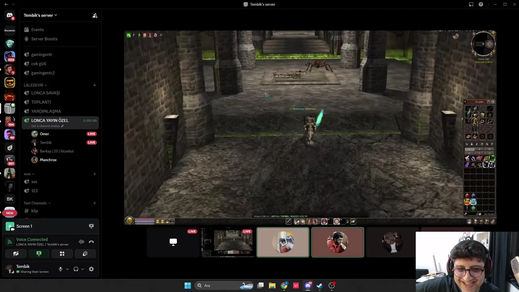
Task: Disconnect from voice with hang-up icon
Action: point(91,242)
